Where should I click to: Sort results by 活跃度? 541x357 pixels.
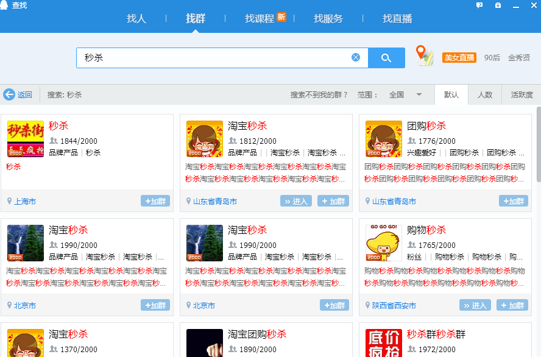pyautogui.click(x=522, y=94)
